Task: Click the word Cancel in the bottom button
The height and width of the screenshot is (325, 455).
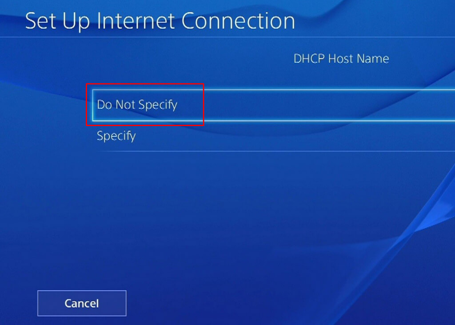Action: pos(82,304)
